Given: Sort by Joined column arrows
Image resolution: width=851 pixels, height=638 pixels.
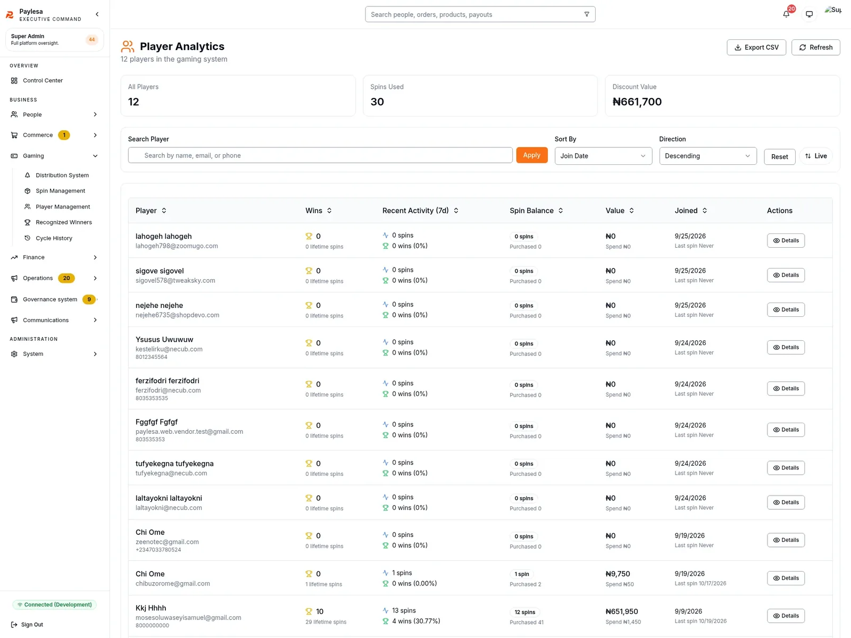Looking at the screenshot, I should (x=705, y=211).
